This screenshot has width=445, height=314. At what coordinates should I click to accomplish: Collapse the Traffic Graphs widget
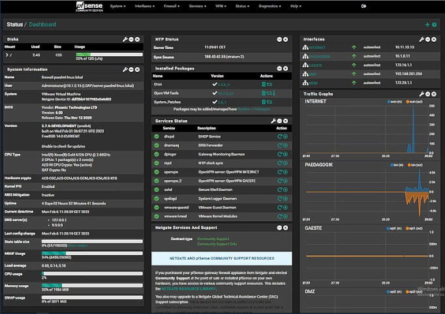click(x=427, y=94)
